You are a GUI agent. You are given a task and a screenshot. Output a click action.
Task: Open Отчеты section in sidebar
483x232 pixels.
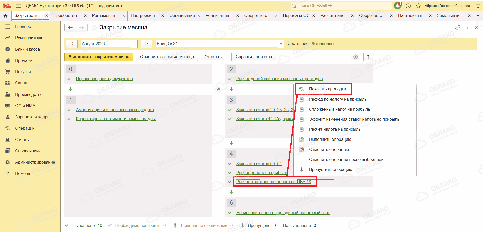22,140
